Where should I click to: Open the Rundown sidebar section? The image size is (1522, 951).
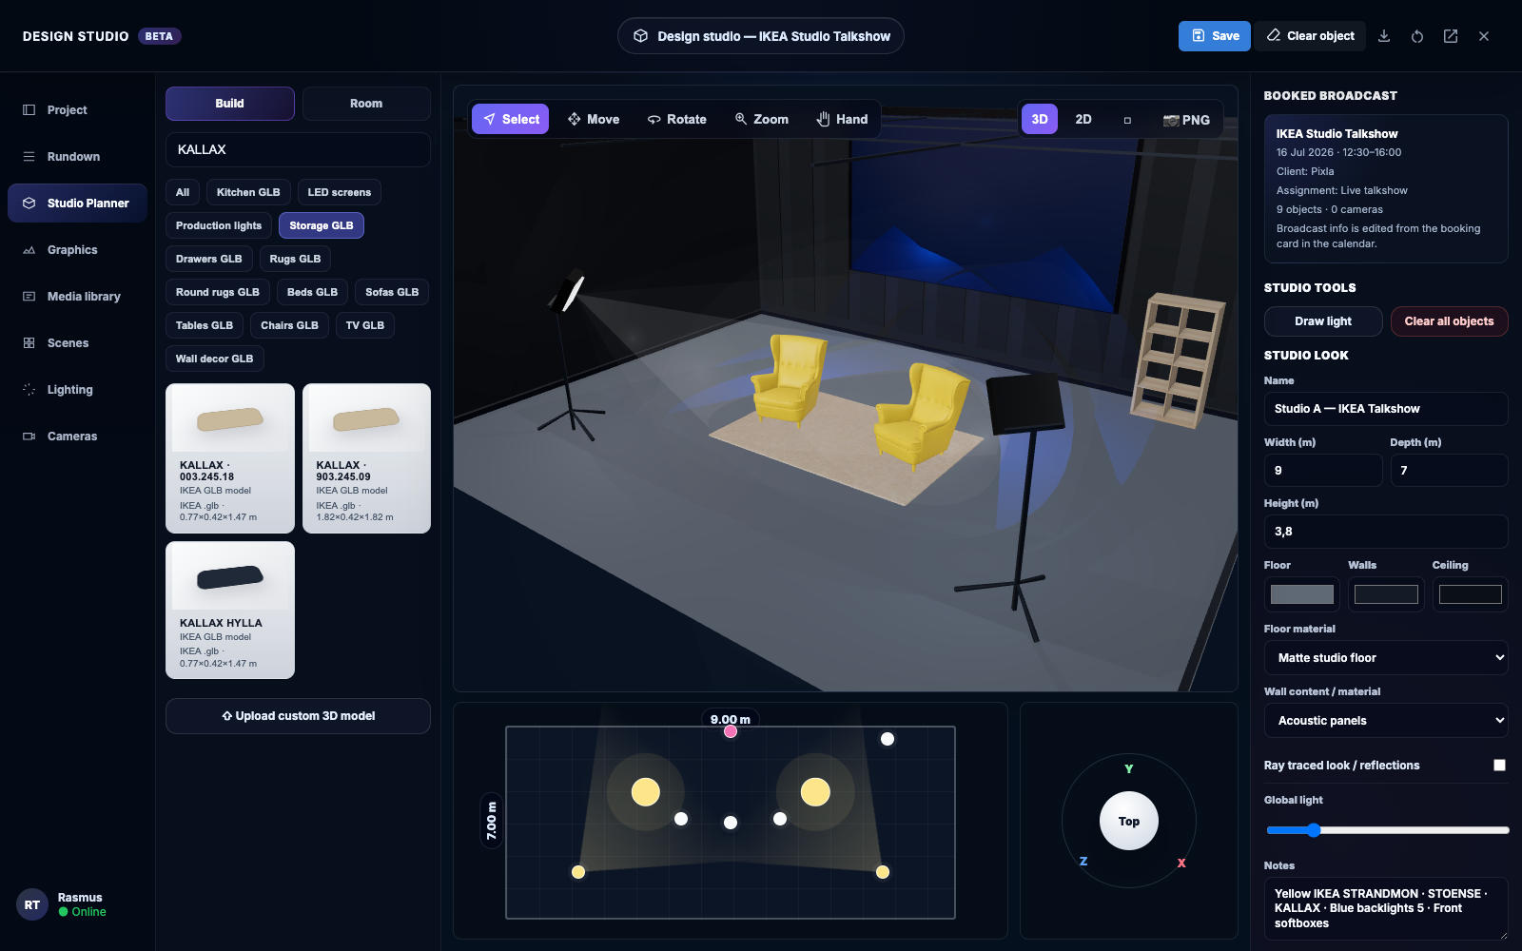click(x=77, y=157)
